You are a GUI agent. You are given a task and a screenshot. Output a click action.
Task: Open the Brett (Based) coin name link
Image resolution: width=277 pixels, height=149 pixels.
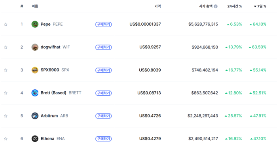point(53,93)
